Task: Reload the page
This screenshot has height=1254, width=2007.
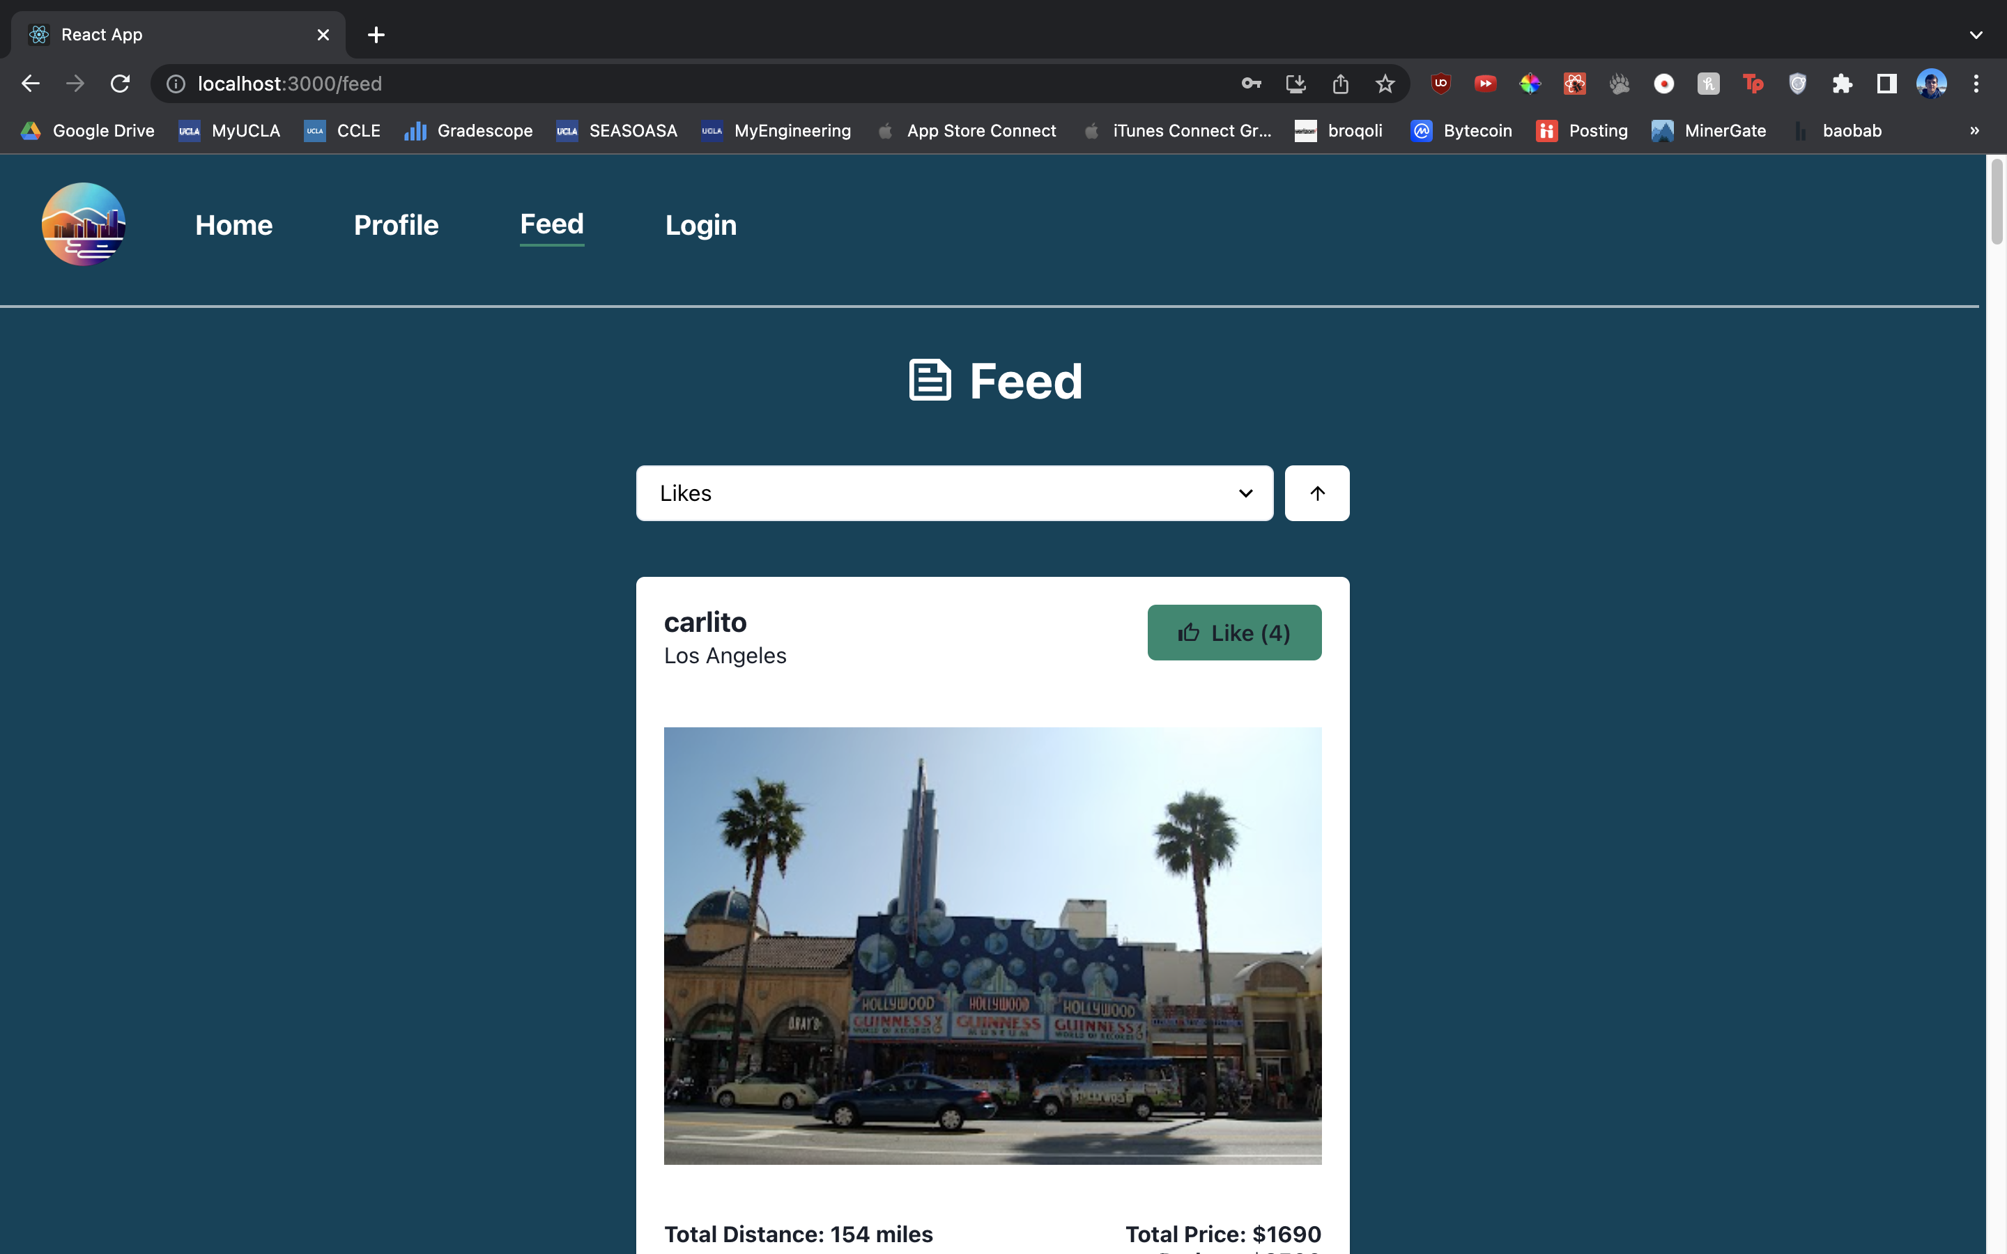Action: 121,84
